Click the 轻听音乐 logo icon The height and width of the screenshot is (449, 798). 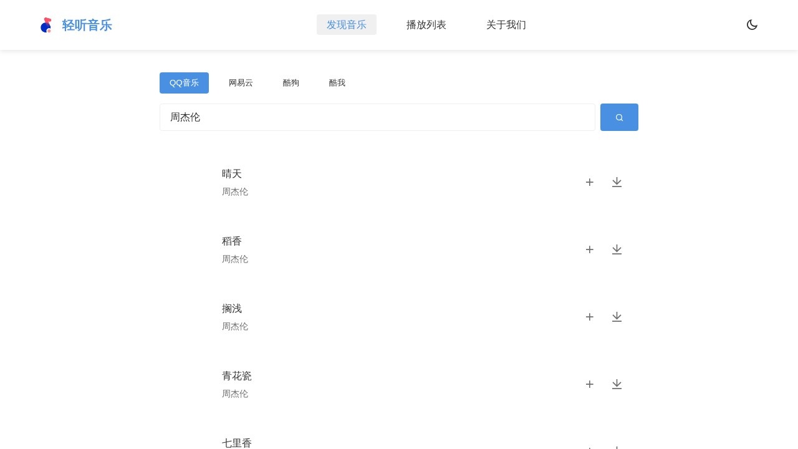(46, 25)
